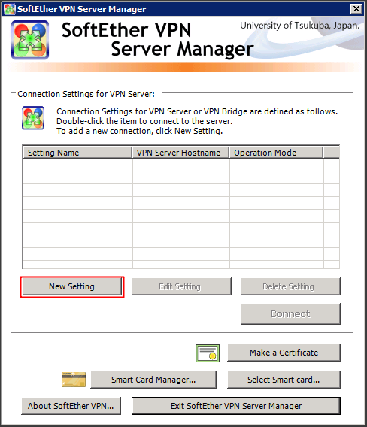Click the 'Connection Settings for VPN Server:' label

click(86, 94)
